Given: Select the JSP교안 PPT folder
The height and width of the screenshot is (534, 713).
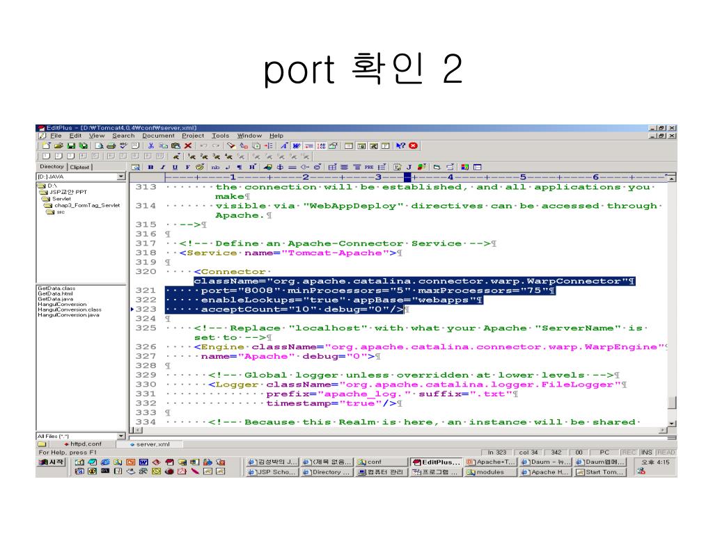Looking at the screenshot, I should click(x=68, y=192).
